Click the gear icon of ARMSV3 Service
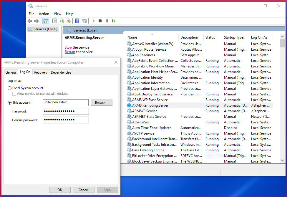Viewport: 287px width, 197px height. coord(129,111)
